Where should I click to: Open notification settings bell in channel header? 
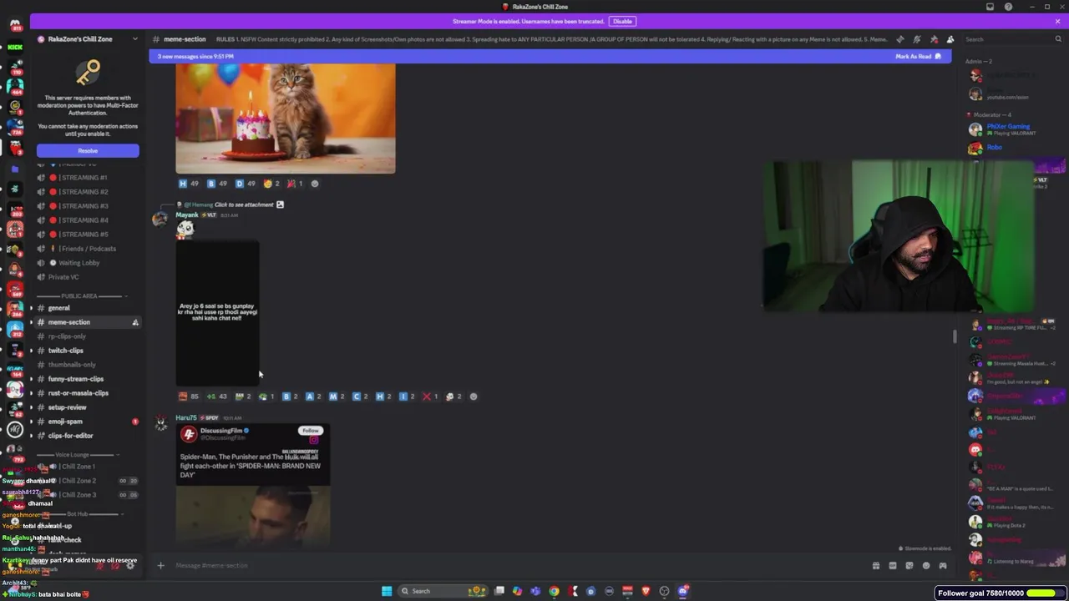pyautogui.click(x=917, y=39)
